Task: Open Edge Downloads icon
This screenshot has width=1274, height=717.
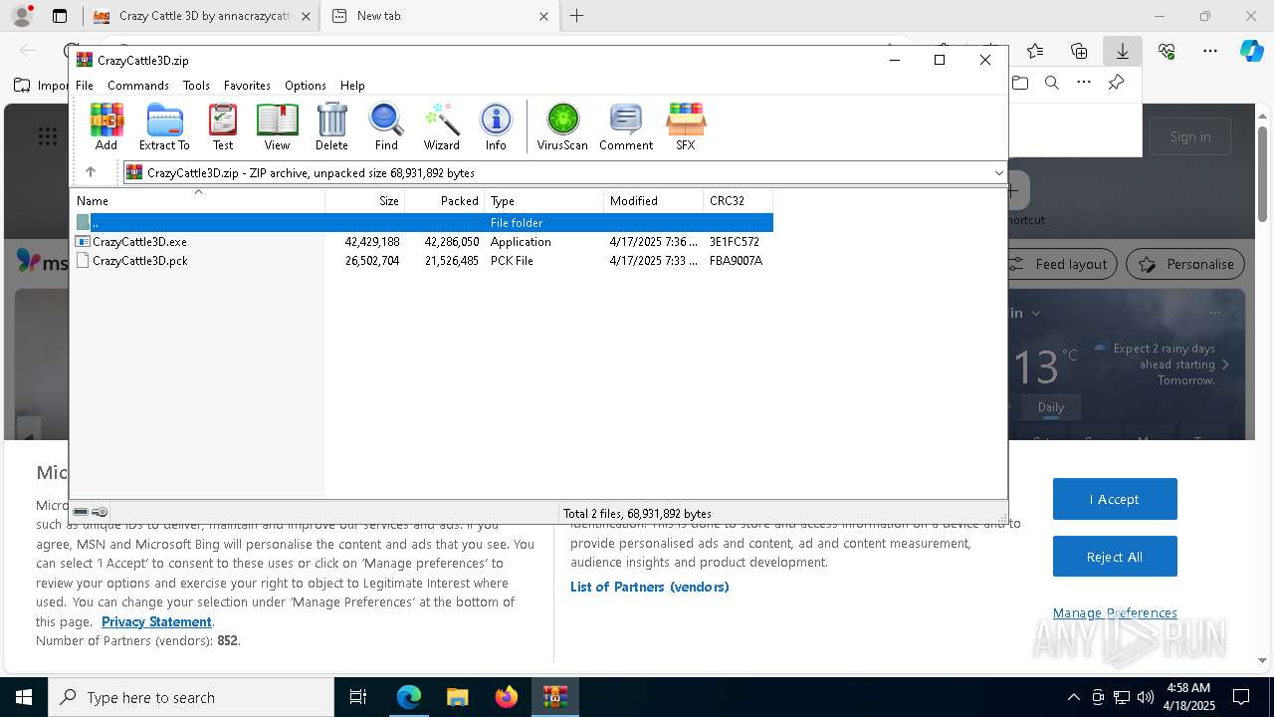Action: click(1122, 51)
